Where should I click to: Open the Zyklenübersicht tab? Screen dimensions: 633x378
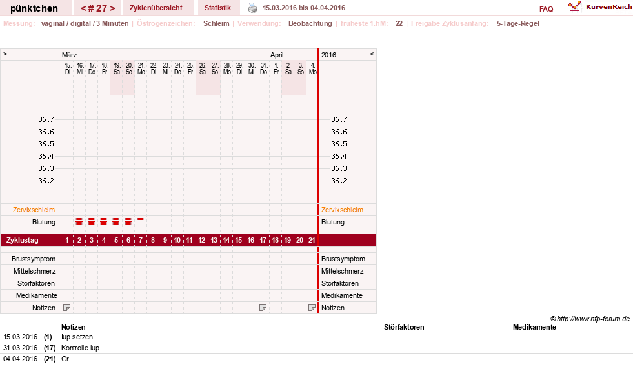pyautogui.click(x=156, y=8)
